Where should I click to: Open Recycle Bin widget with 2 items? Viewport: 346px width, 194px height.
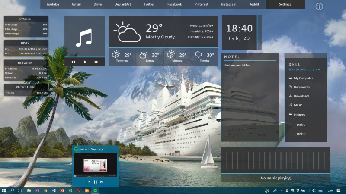tap(26, 90)
